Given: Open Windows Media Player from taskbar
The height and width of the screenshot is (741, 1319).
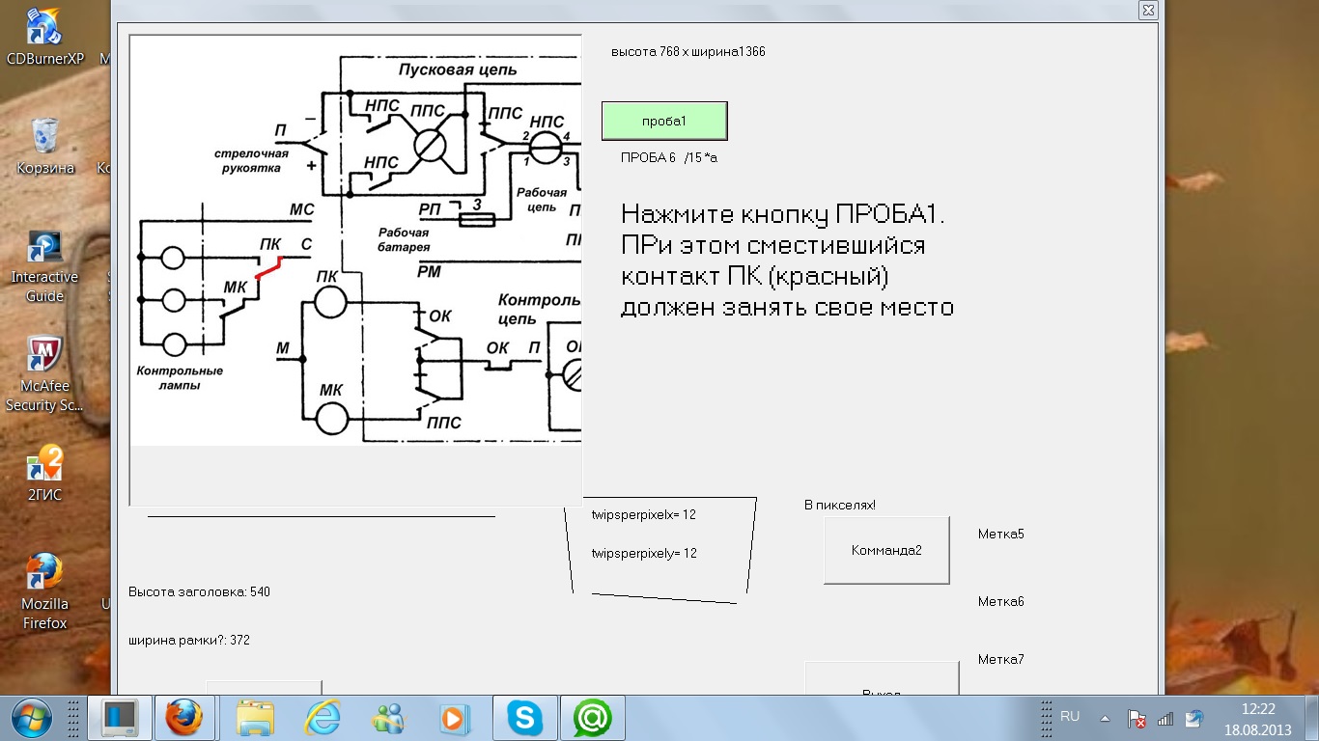Looking at the screenshot, I should click(452, 718).
